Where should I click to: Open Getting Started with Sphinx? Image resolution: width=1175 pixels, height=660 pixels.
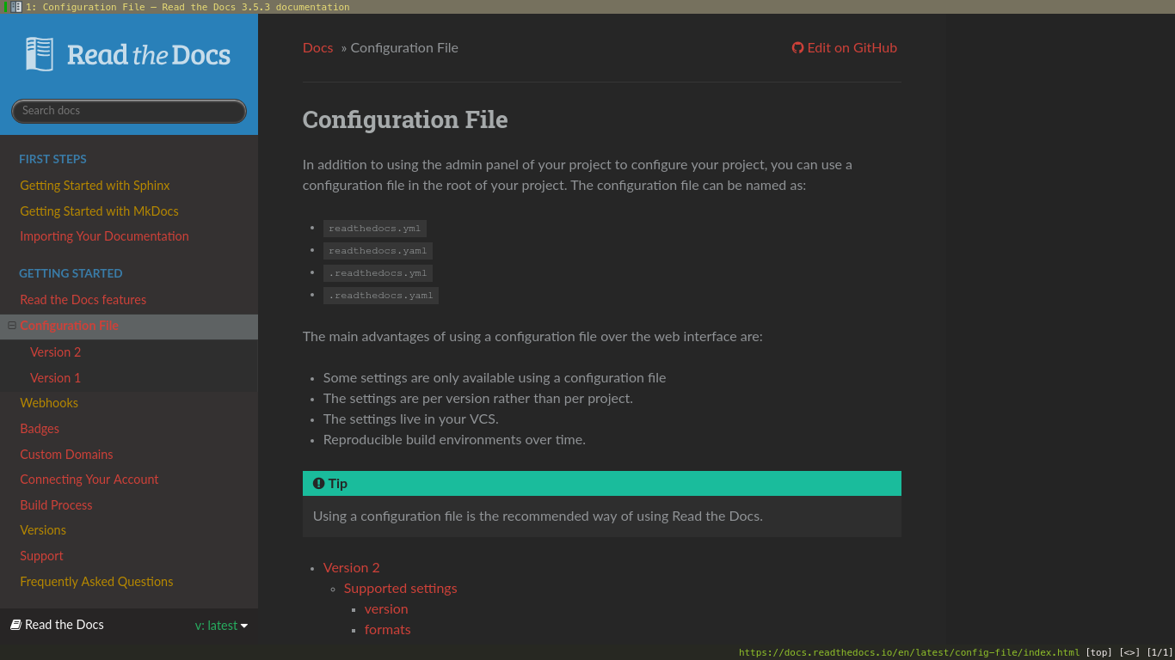(95, 186)
